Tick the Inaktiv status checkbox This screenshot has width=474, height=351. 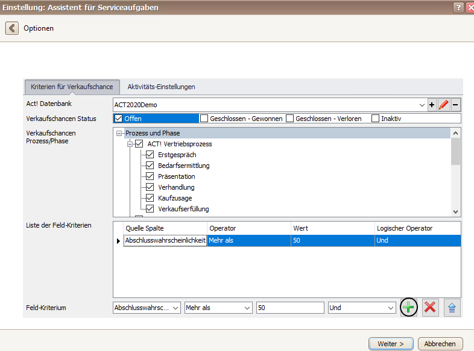pyautogui.click(x=375, y=119)
